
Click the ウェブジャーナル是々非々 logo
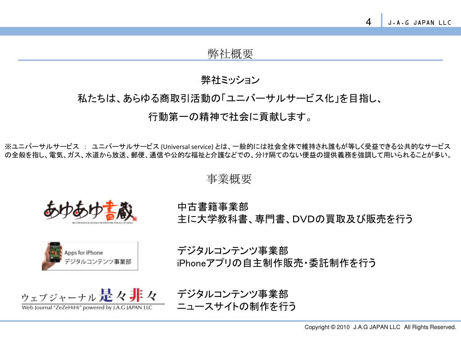pyautogui.click(x=93, y=299)
